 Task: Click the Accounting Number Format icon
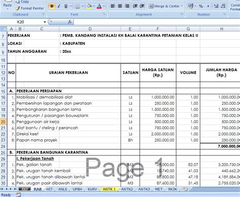tap(191, 6)
